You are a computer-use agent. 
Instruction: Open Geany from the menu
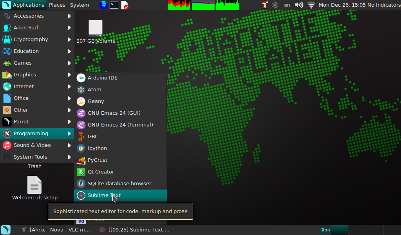point(120,101)
